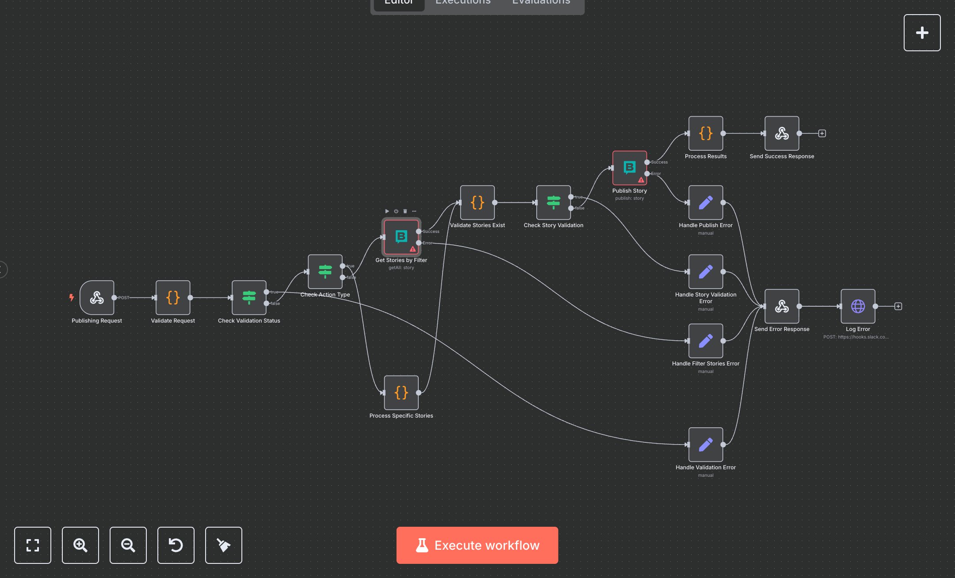The image size is (955, 578).
Task: Run the Get Stories by Filter node via play icon
Action: pyautogui.click(x=387, y=211)
